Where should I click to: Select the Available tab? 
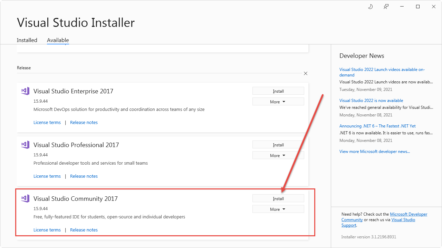click(x=58, y=40)
